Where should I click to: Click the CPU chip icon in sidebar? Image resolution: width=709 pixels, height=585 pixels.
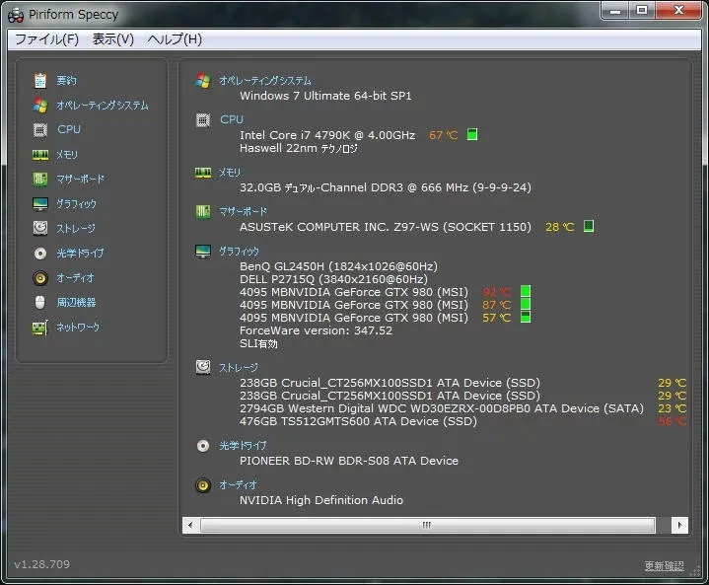(x=40, y=130)
